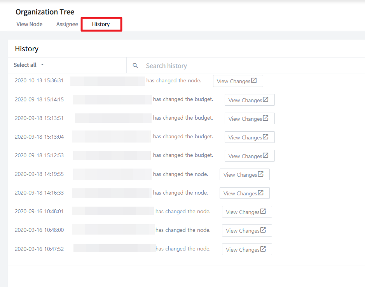Select the History tab

click(101, 24)
